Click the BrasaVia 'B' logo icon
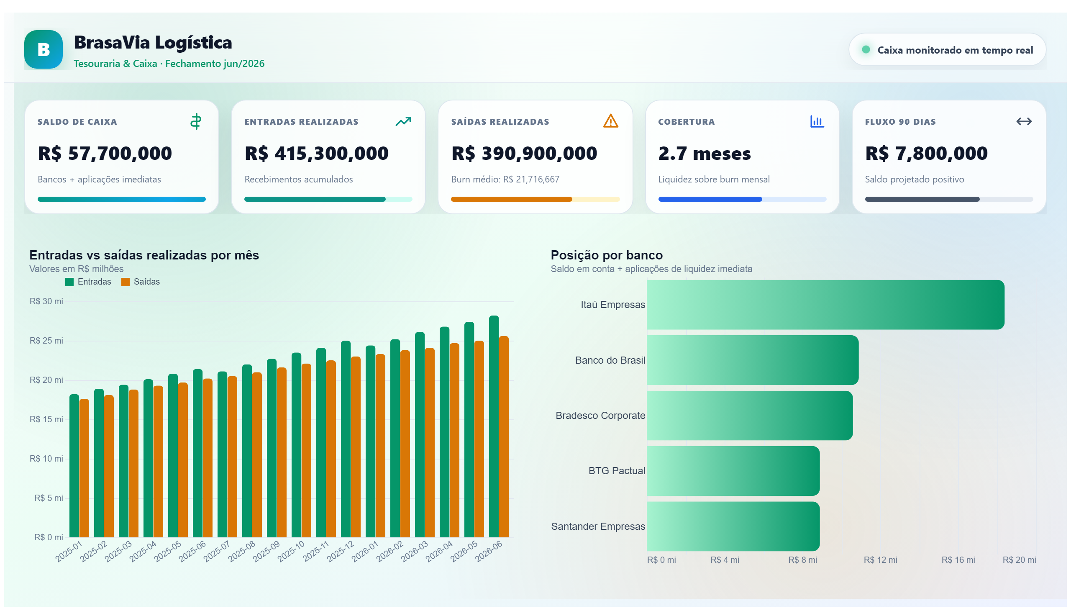Viewport: 1071px width, 611px height. coord(43,49)
